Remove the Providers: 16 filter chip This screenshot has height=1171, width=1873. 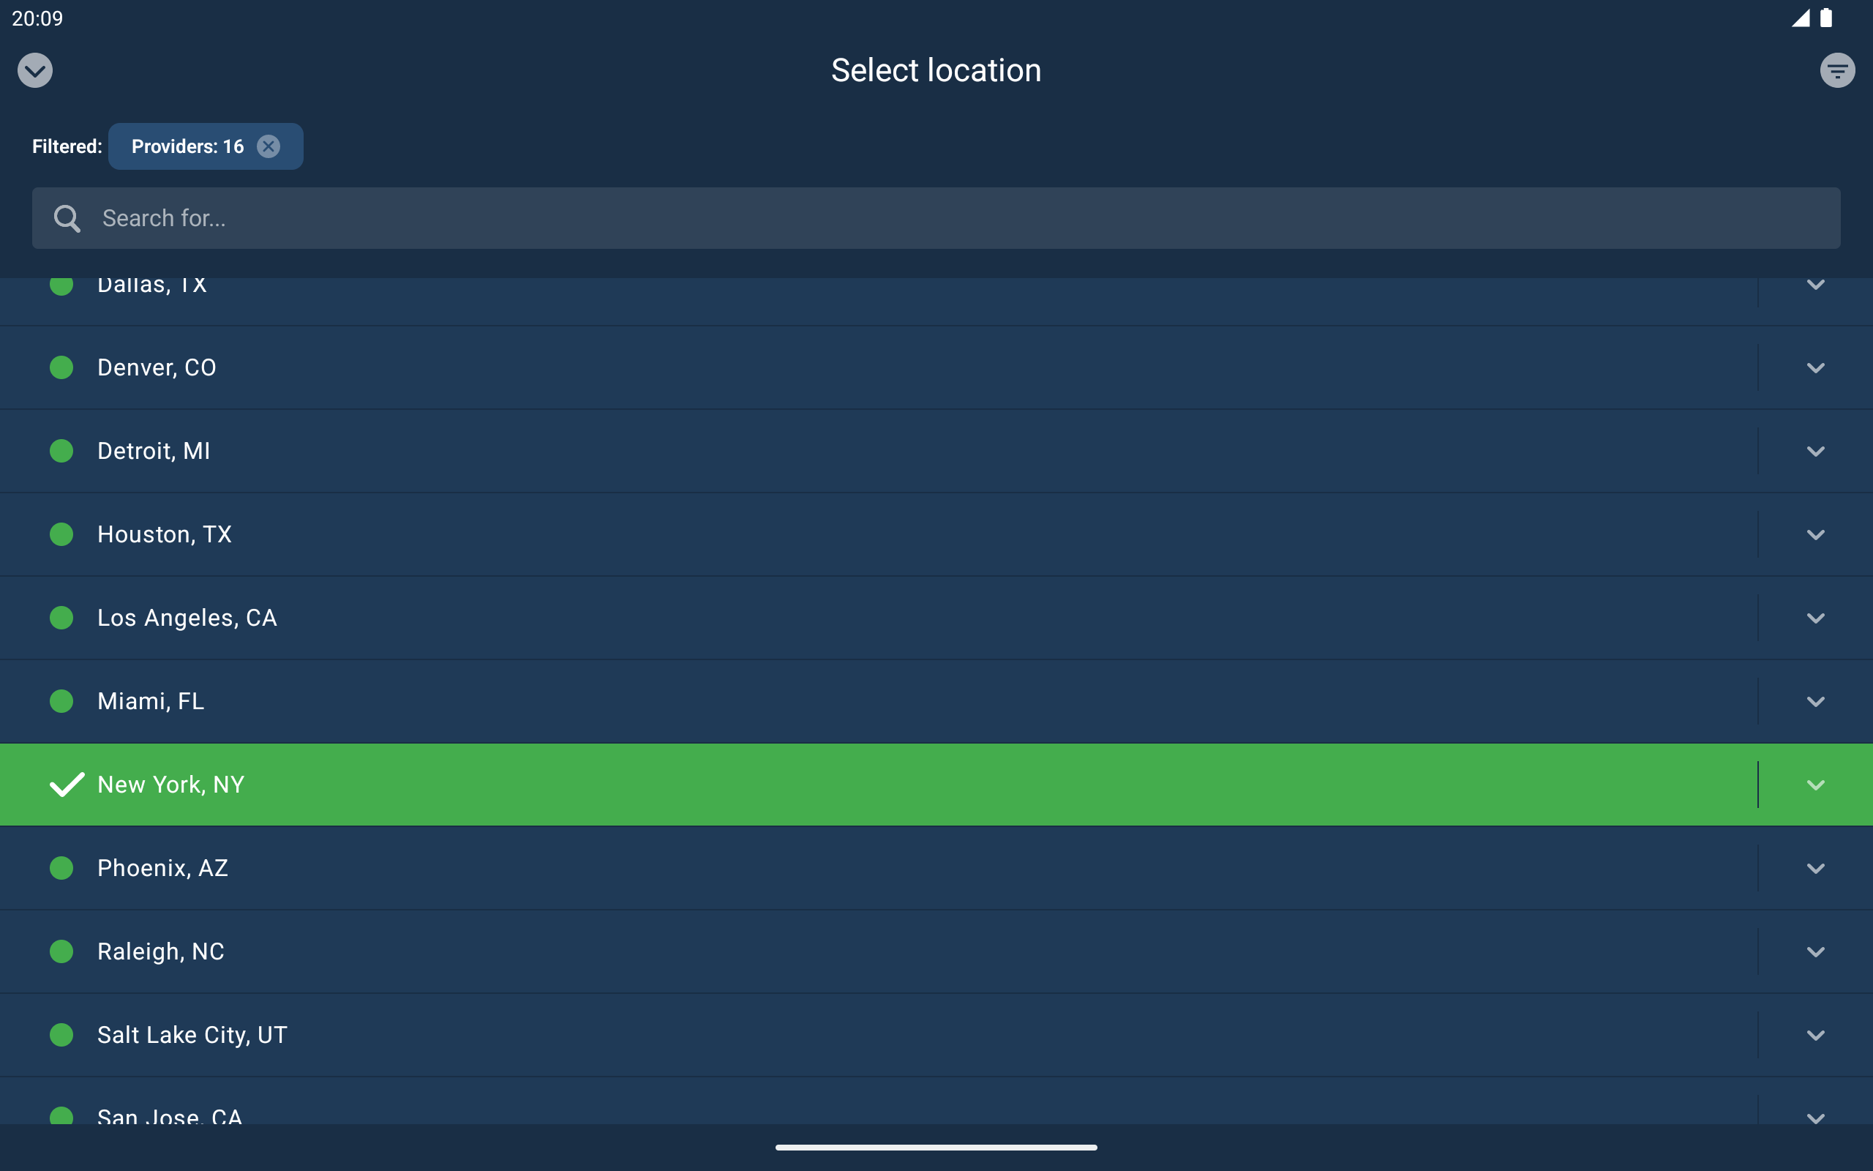(x=268, y=146)
